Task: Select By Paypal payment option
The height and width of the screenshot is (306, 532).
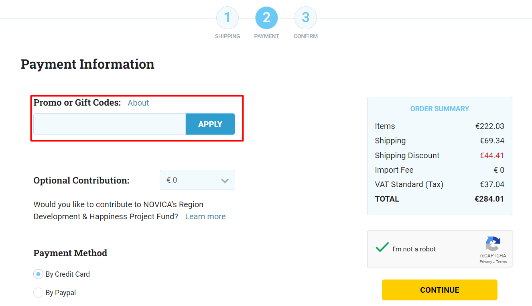Action: [38, 293]
